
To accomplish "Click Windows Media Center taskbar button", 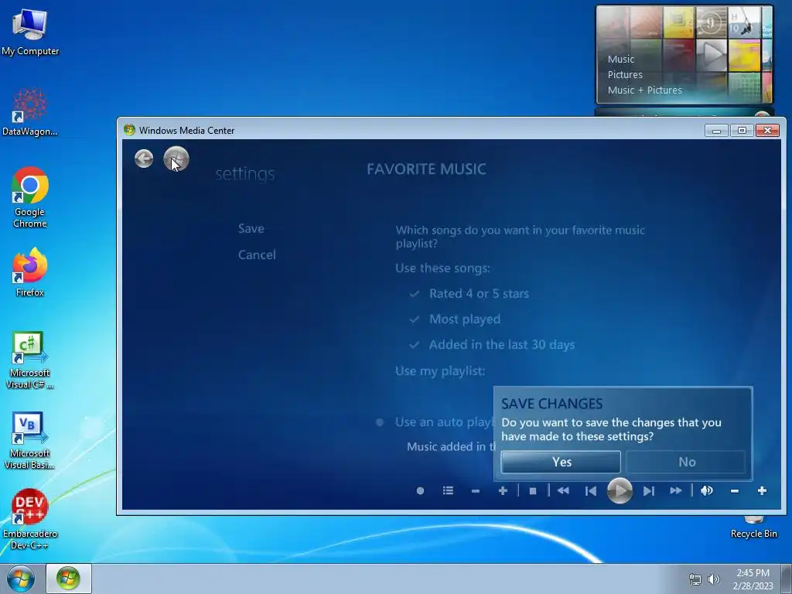I will [69, 579].
